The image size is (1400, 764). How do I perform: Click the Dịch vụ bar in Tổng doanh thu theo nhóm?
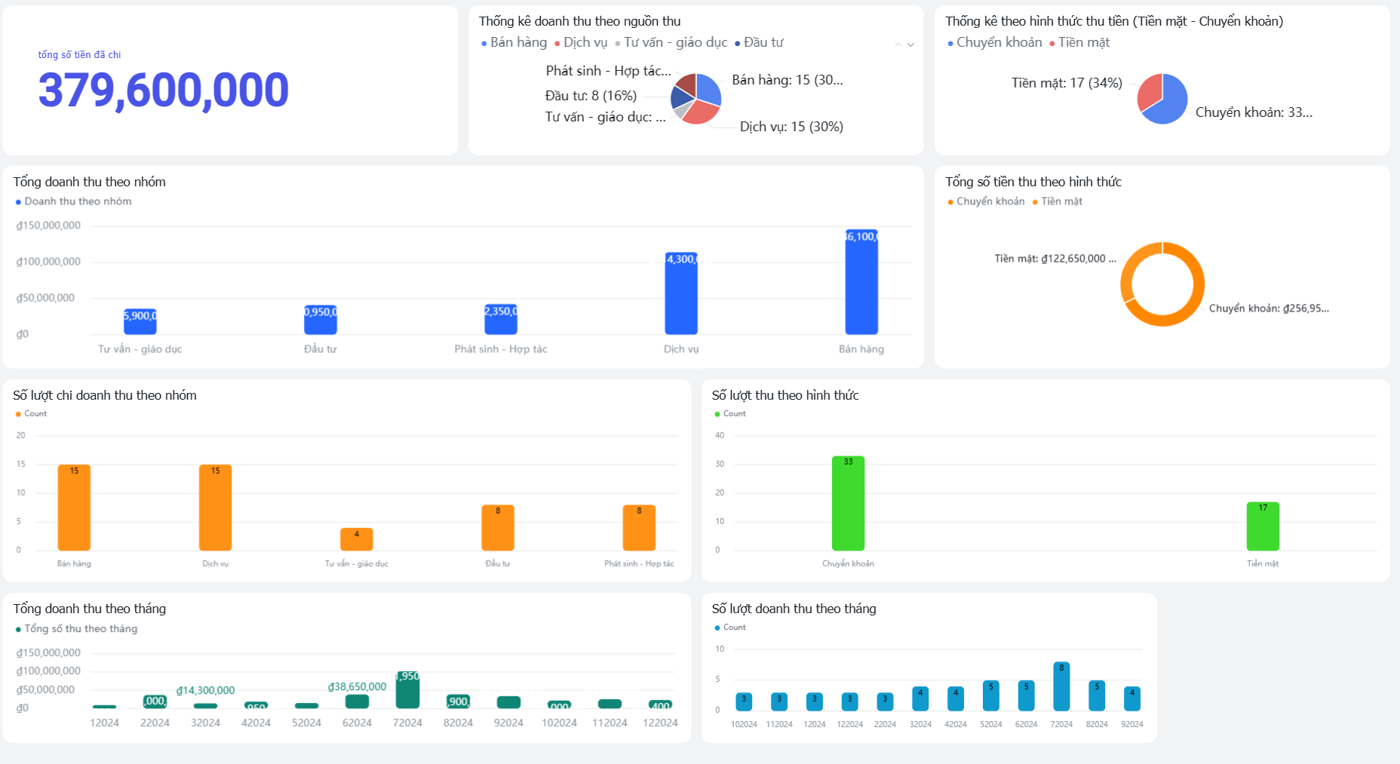tap(681, 293)
